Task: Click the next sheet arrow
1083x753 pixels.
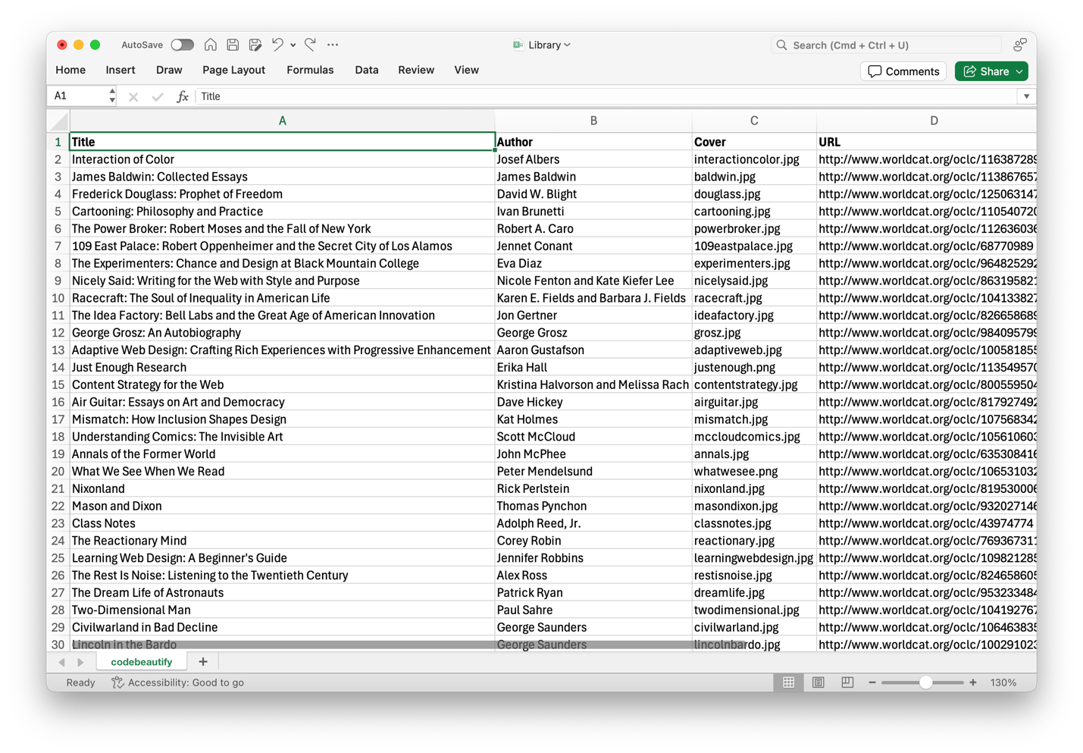Action: point(80,662)
